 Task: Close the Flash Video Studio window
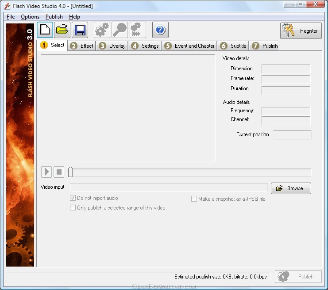click(x=316, y=4)
